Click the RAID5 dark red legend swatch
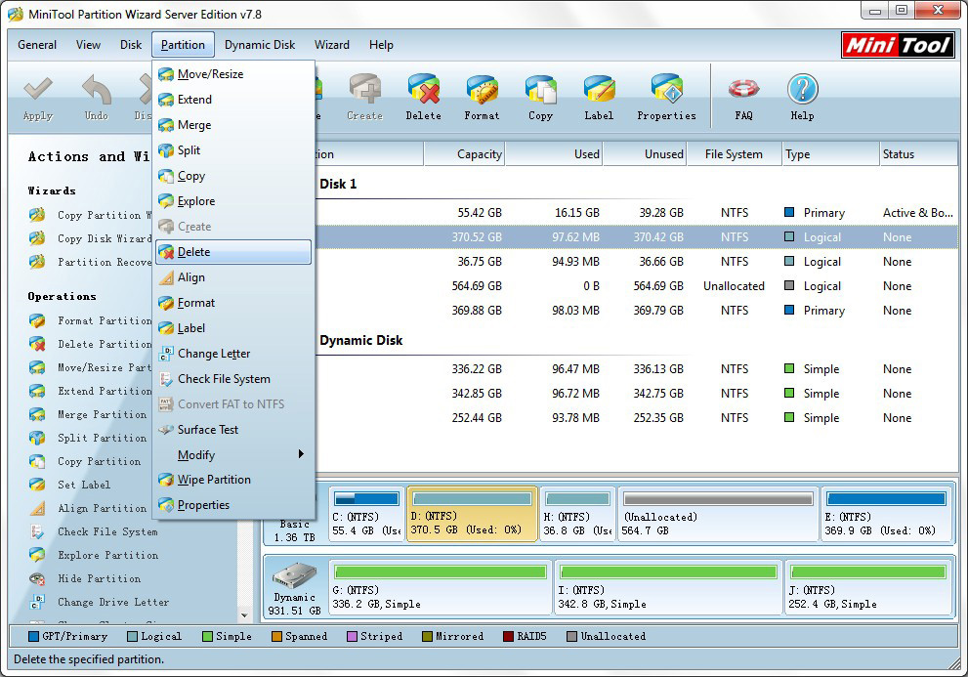The height and width of the screenshot is (677, 968). pyautogui.click(x=509, y=636)
